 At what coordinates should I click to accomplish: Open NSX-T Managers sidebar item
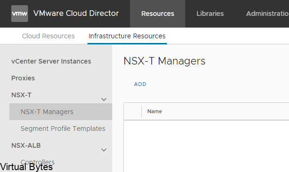click(x=61, y=112)
